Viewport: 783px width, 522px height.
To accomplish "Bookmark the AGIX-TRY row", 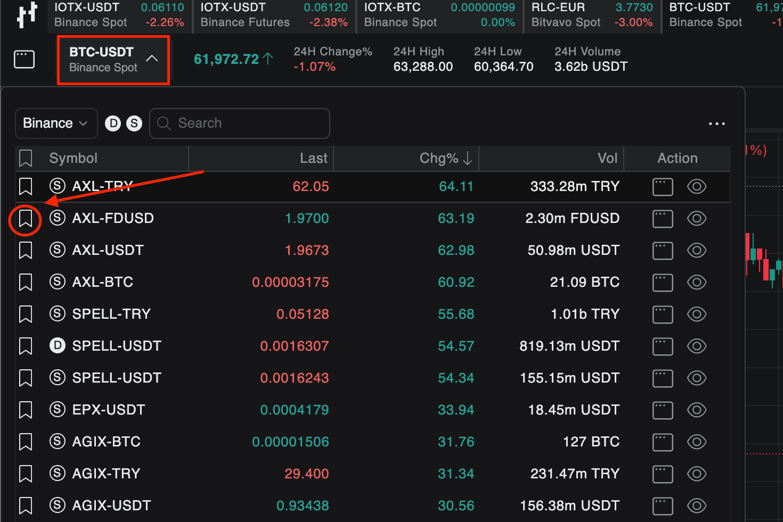I will 26,474.
